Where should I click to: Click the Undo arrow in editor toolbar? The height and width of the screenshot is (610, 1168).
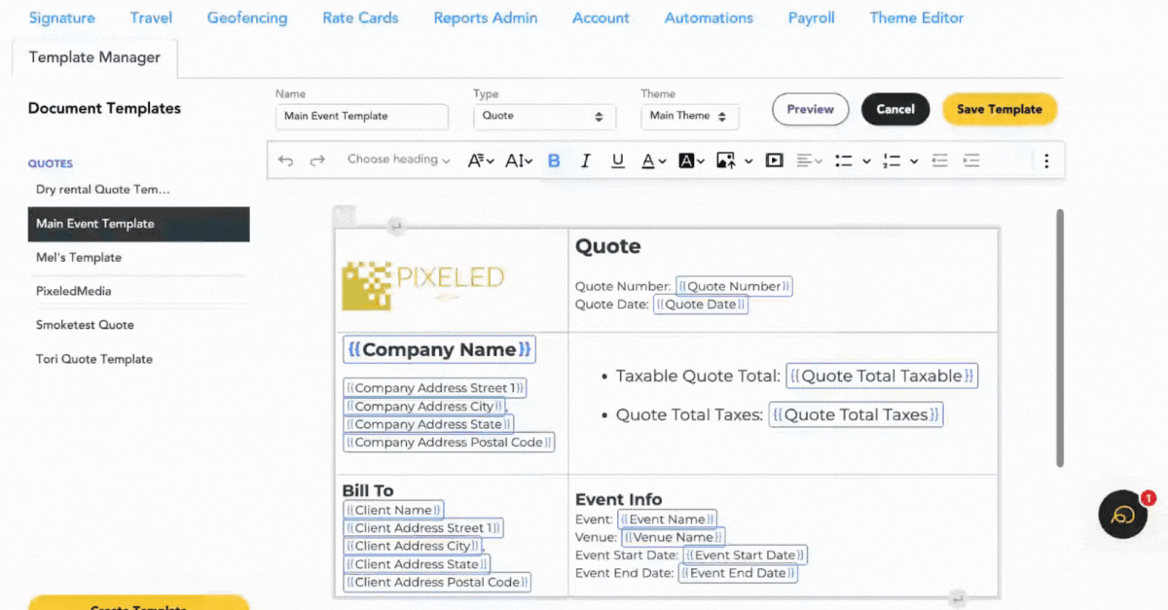tap(285, 161)
